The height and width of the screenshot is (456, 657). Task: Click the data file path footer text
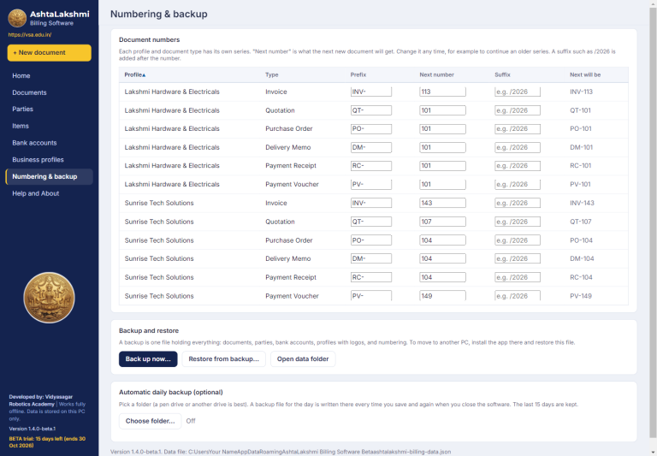281,452
